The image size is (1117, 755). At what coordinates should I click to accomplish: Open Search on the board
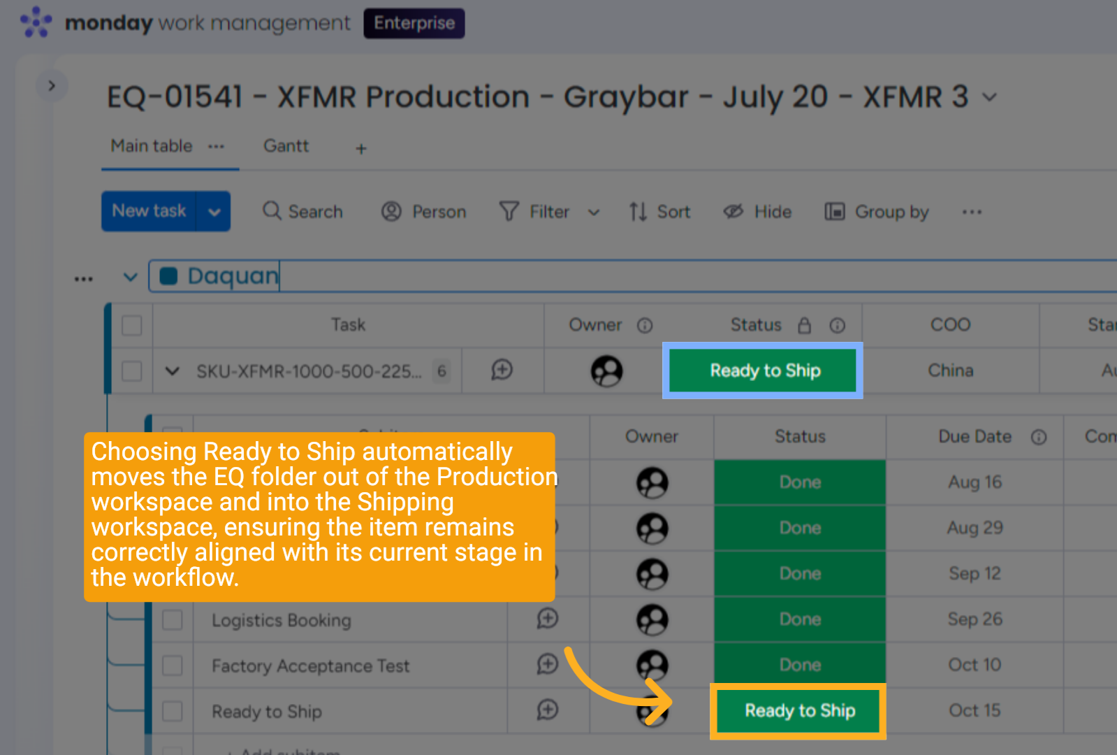[302, 211]
